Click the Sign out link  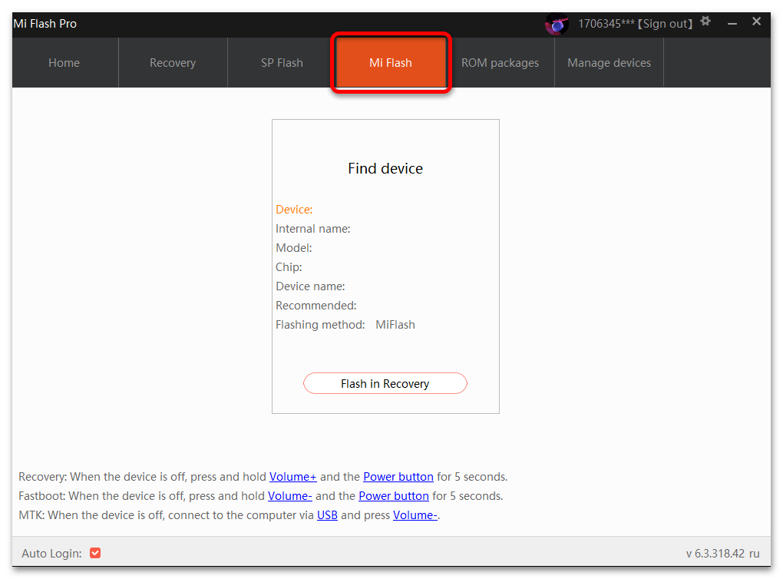[665, 24]
